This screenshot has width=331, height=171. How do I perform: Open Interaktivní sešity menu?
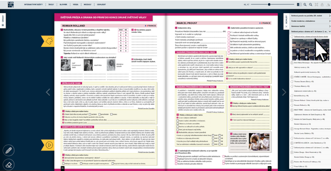point(34,5)
